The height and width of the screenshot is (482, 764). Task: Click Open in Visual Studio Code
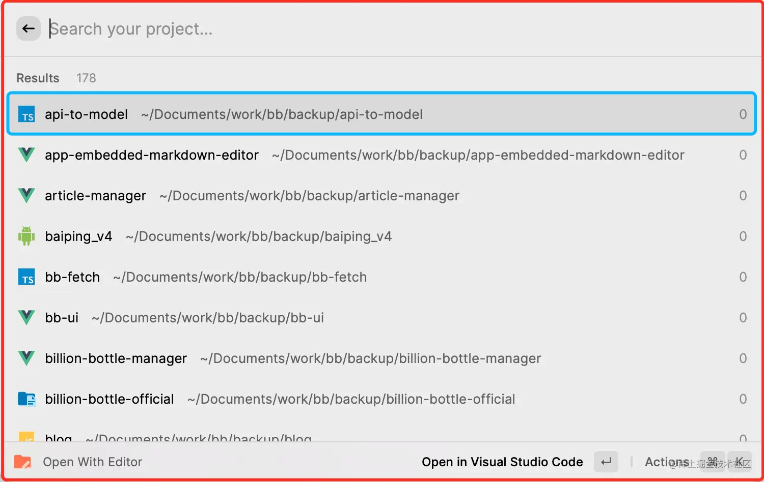pos(502,462)
